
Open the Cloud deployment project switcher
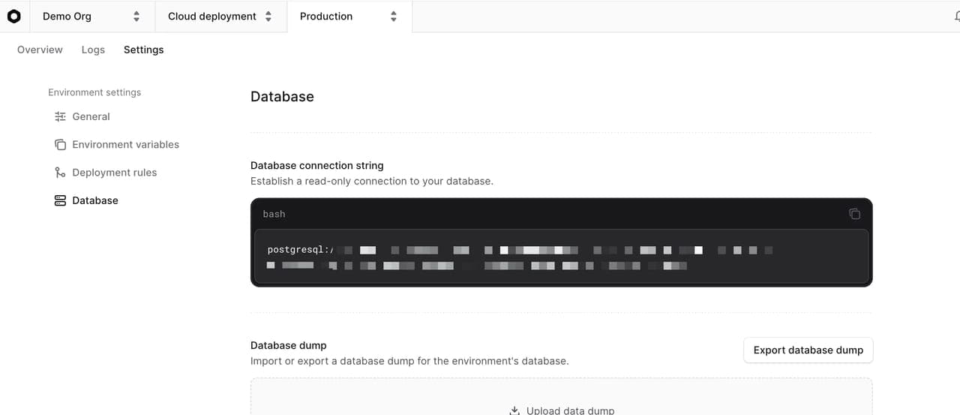point(220,16)
